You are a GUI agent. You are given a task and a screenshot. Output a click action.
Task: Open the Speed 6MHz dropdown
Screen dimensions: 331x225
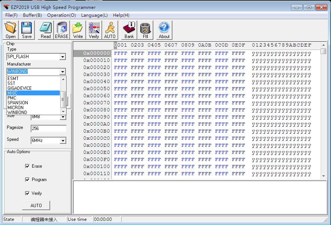[x=62, y=140]
